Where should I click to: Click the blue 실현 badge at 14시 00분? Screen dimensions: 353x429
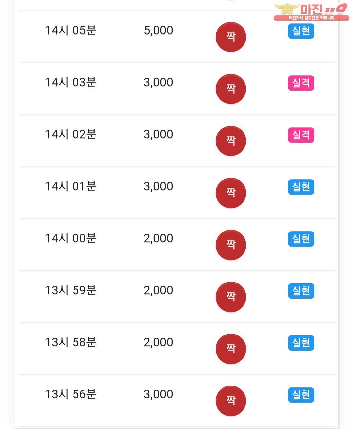[301, 239]
